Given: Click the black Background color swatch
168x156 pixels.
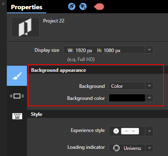Looking at the screenshot, I should 127,98.
